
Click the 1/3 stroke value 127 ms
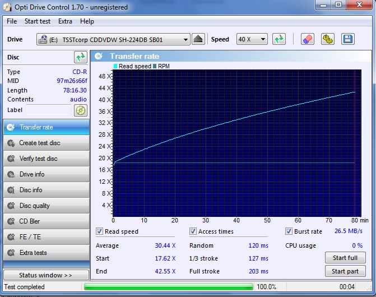(x=258, y=258)
